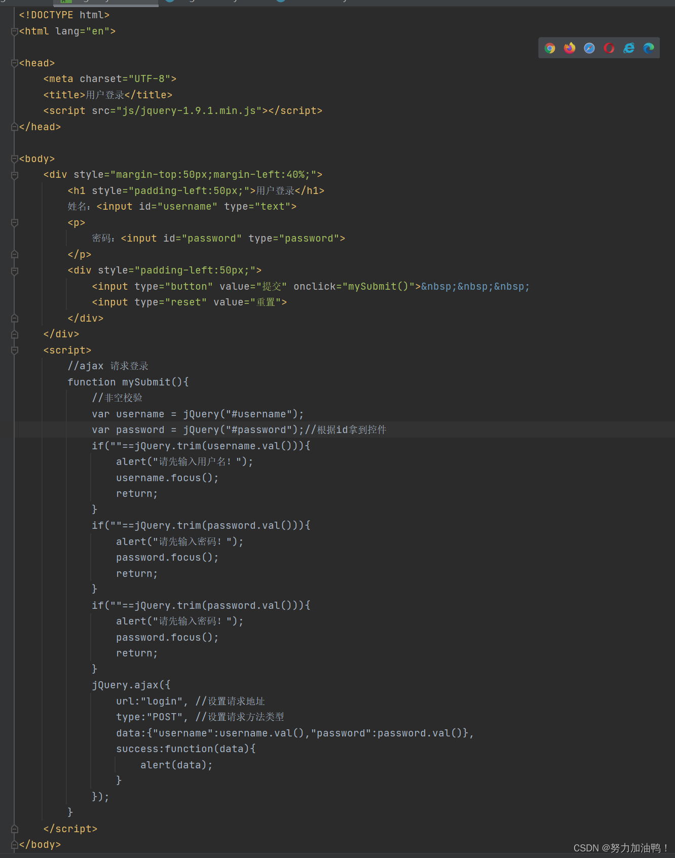Image resolution: width=675 pixels, height=858 pixels.
Task: Click the meta charset="UTF-8" line
Action: [x=110, y=79]
